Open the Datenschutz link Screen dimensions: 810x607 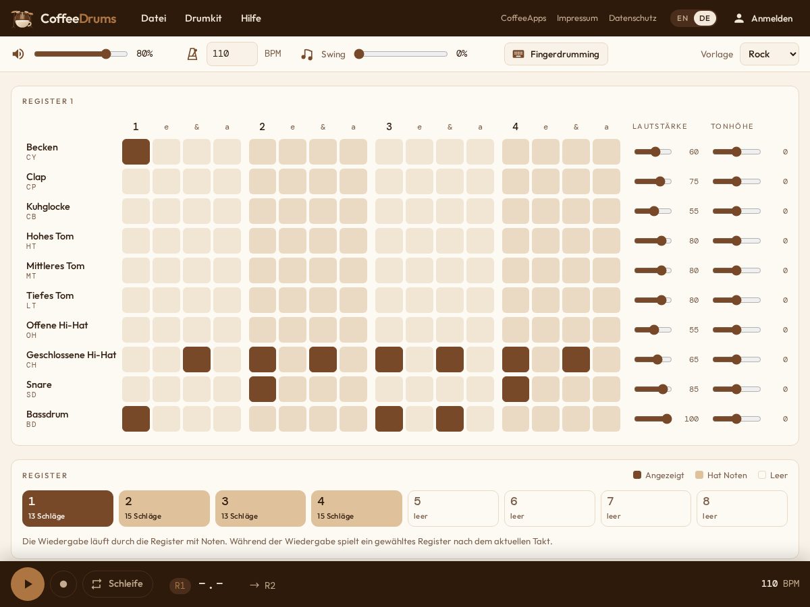632,18
